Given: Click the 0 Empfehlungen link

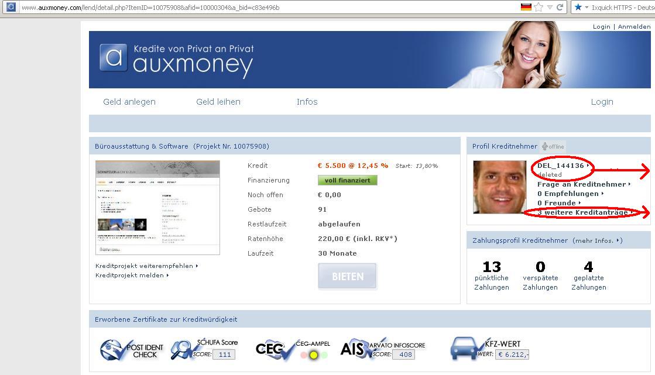Looking at the screenshot, I should tap(570, 194).
